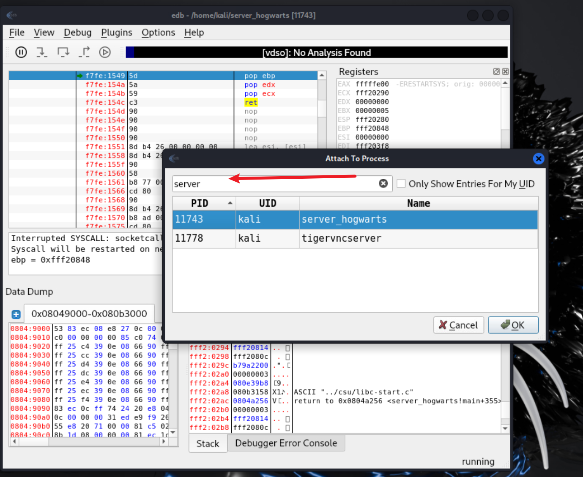The width and height of the screenshot is (583, 477).
Task: Click the Pause debugger toolbar icon
Action: coord(21,52)
